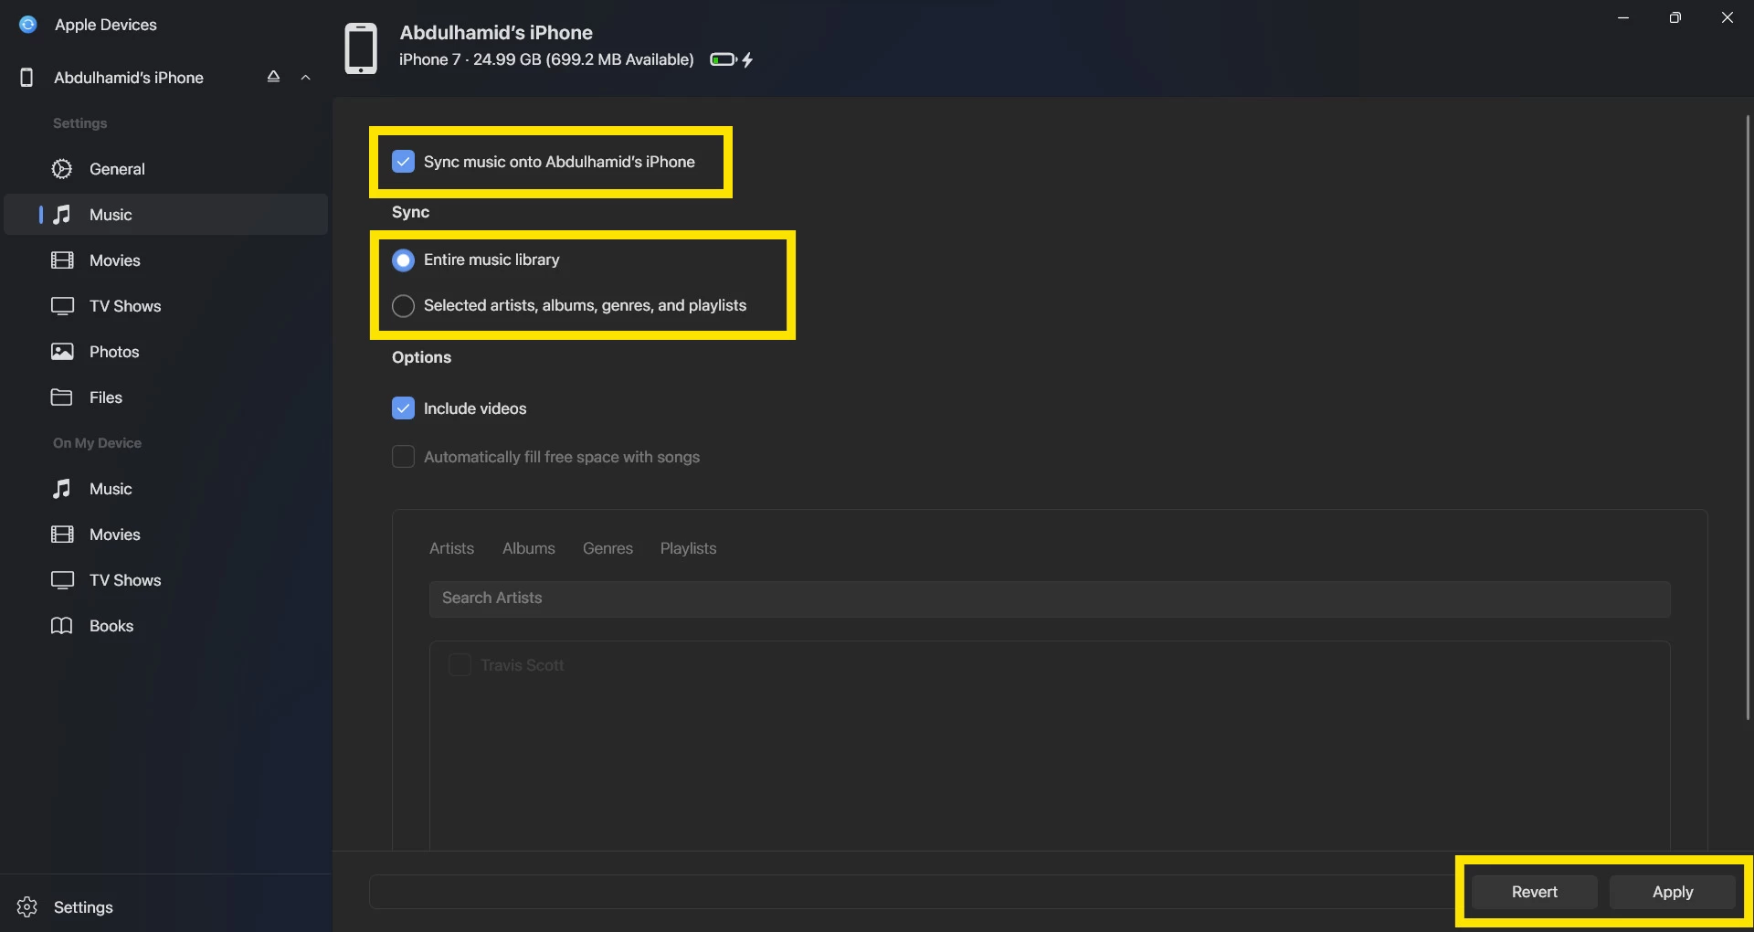View TV Shows on my device
The image size is (1754, 932).
click(x=166, y=580)
